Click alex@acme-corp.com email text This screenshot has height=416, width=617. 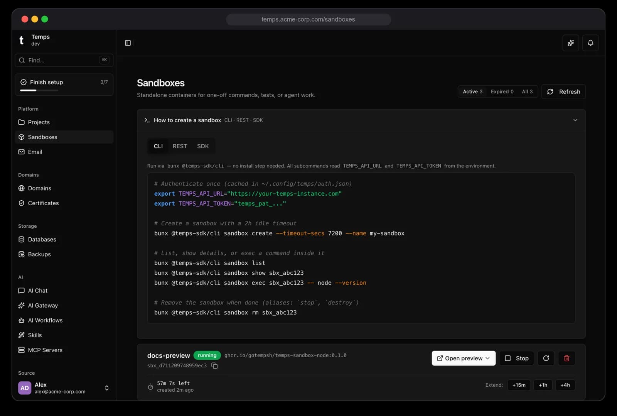[60, 392]
